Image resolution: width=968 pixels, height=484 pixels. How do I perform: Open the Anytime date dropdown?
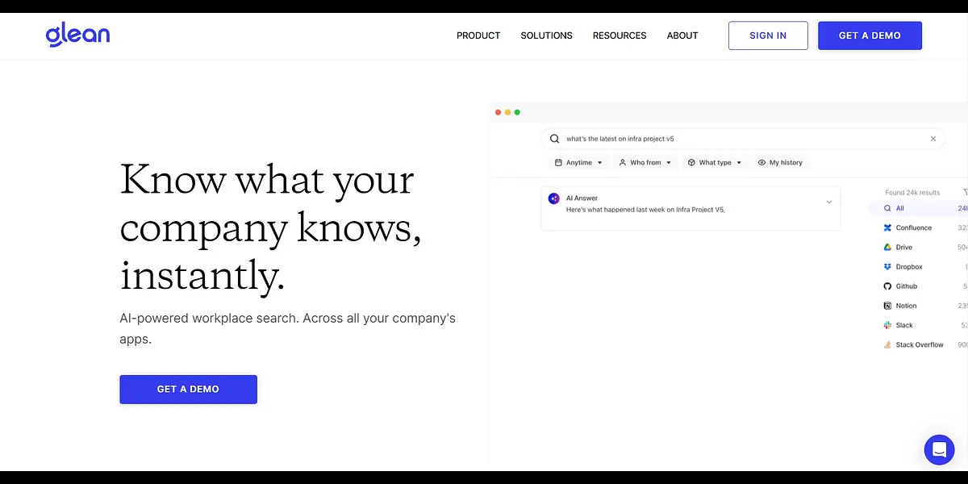tap(579, 163)
